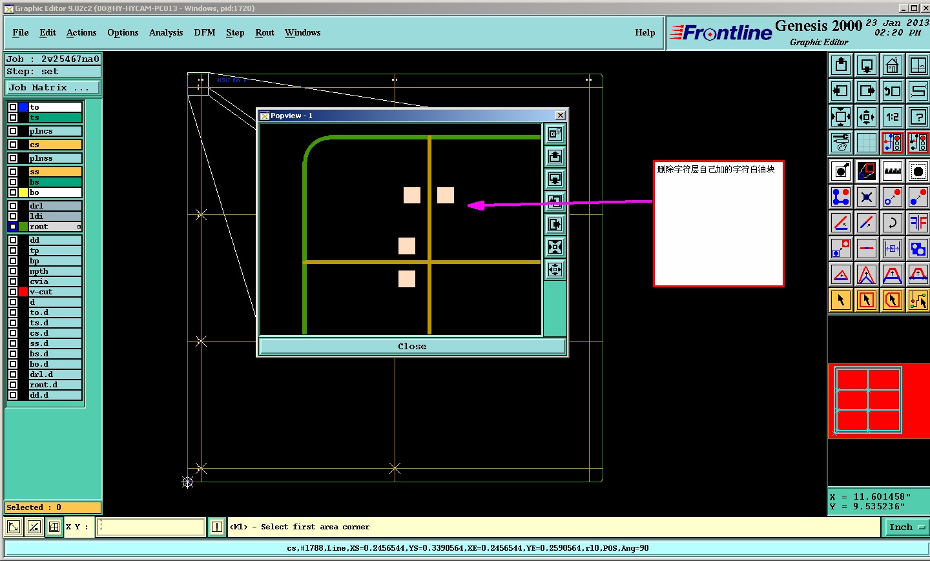Viewport: 930px width, 561px height.
Task: Click the 'v-cut' layer red color swatch
Action: [23, 292]
